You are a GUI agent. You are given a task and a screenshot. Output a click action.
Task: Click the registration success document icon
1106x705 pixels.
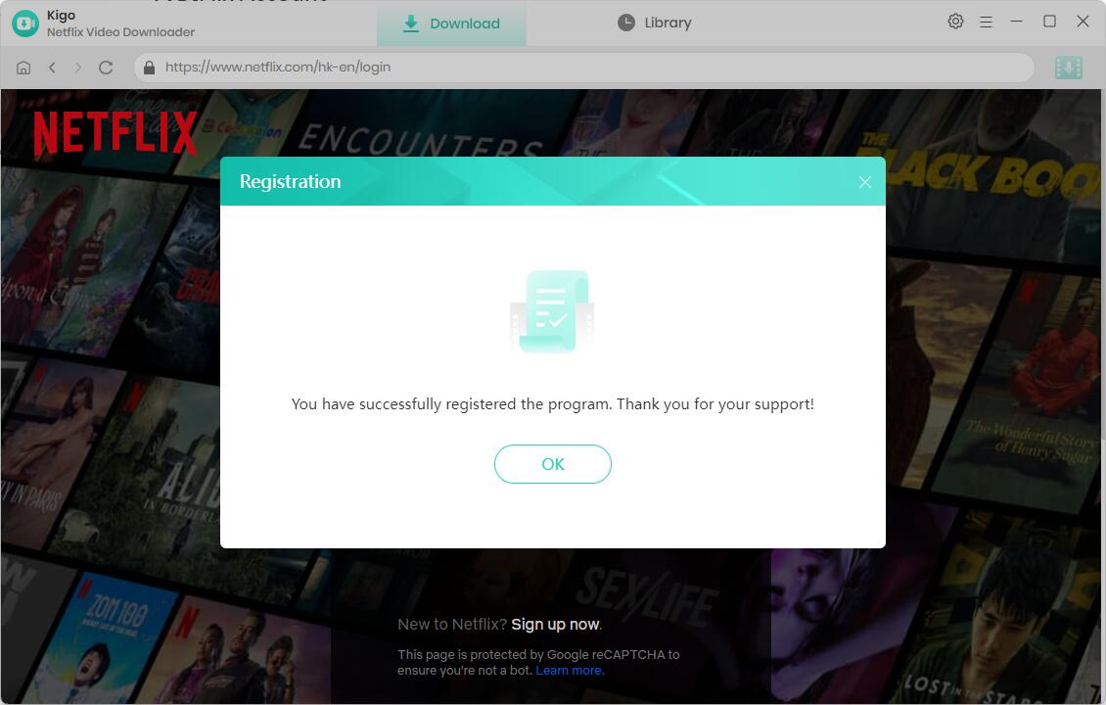[552, 310]
